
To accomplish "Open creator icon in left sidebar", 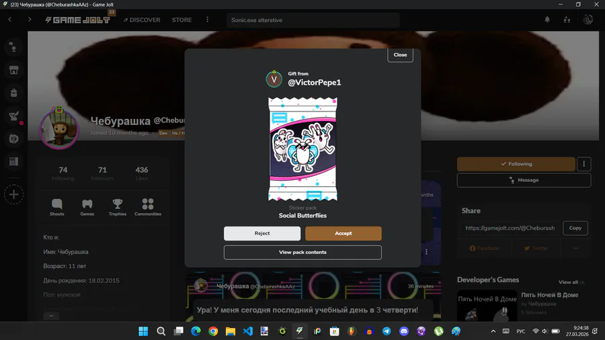I will pos(13,138).
